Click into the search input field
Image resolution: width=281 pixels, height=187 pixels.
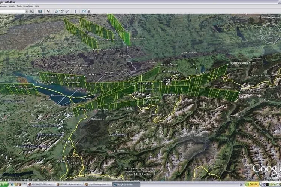(12, 11)
